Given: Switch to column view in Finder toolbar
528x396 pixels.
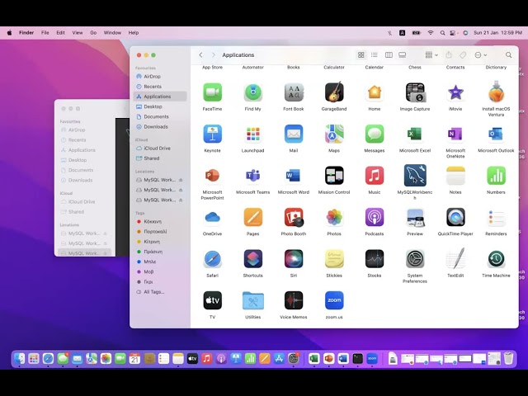Looking at the screenshot, I should 389,55.
